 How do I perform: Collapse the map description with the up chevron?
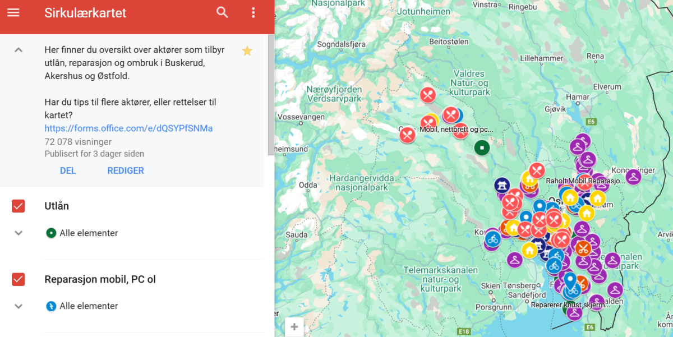click(19, 50)
